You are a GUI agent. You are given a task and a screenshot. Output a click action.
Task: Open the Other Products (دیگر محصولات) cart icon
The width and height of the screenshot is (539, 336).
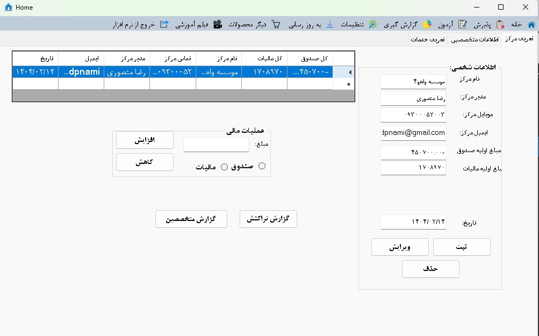[x=276, y=24]
